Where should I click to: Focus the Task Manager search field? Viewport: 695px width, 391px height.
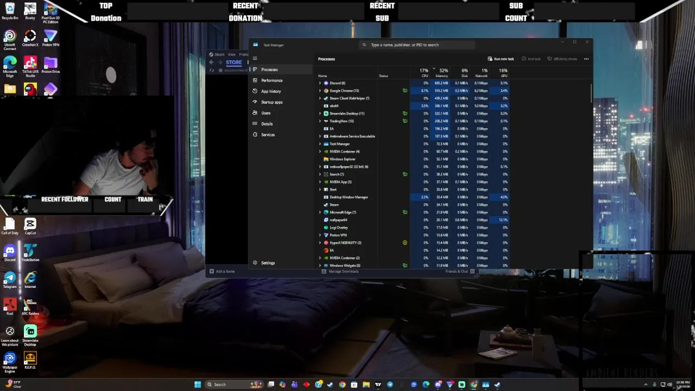(417, 45)
